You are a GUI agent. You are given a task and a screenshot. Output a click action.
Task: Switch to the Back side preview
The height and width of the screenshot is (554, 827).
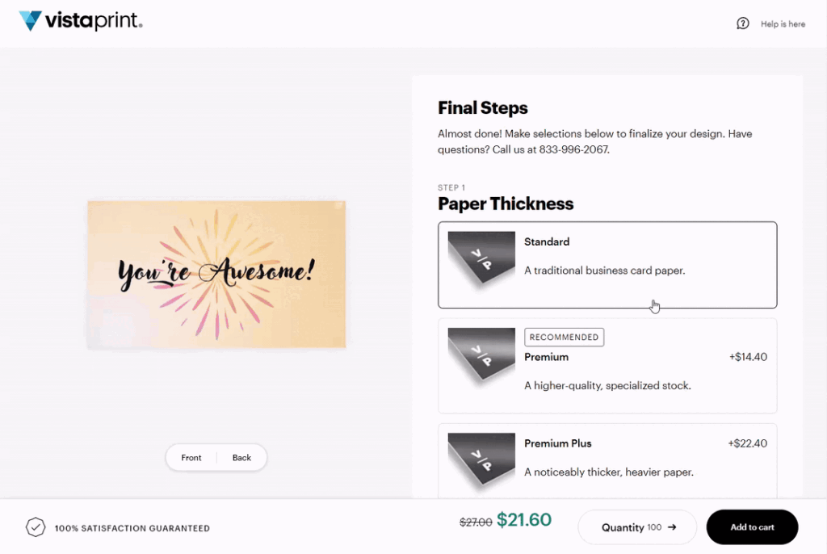[x=241, y=457]
